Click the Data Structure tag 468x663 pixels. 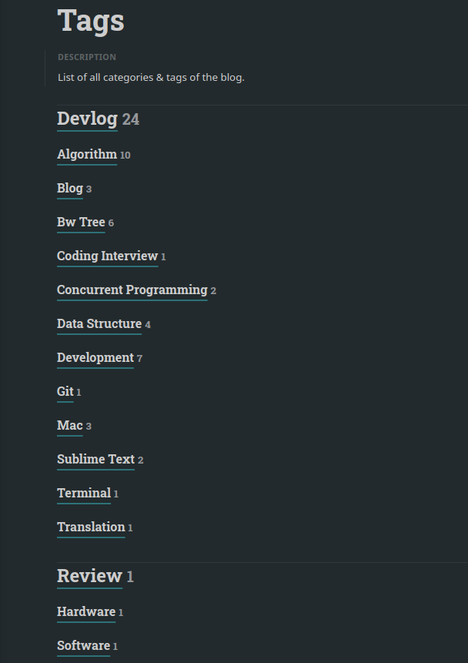[99, 323]
